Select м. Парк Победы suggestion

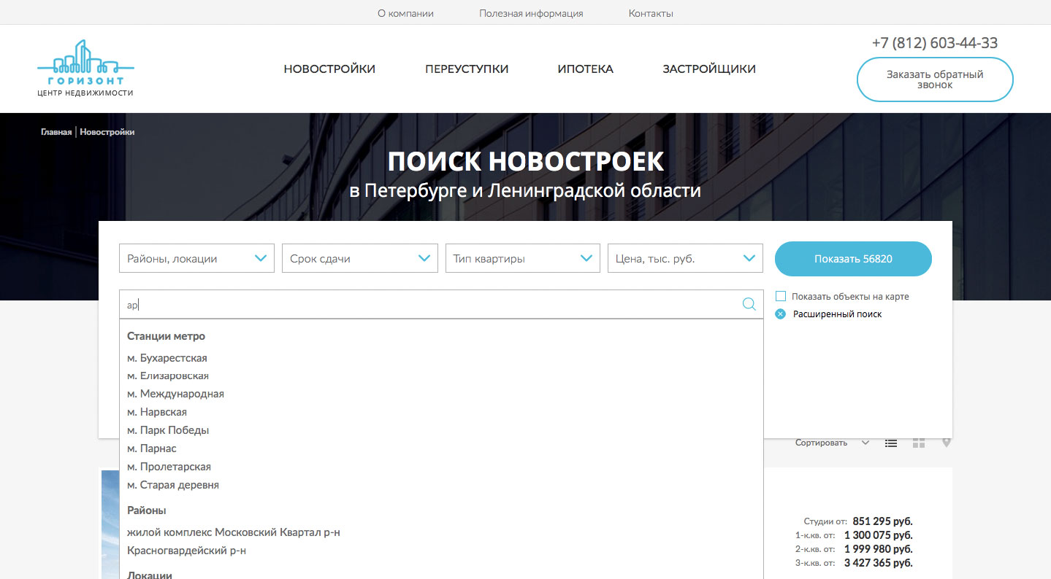[168, 430]
